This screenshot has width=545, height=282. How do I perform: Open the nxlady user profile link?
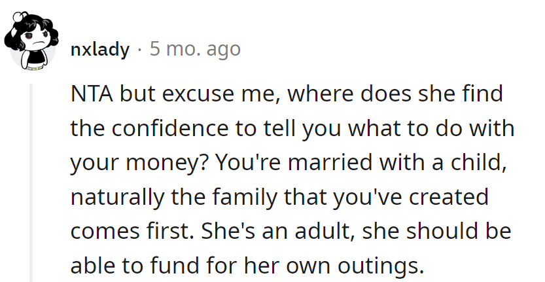pyautogui.click(x=99, y=49)
